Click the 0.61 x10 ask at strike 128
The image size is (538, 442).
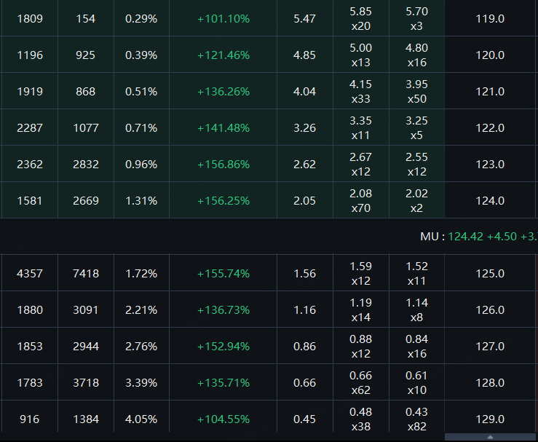(x=416, y=383)
